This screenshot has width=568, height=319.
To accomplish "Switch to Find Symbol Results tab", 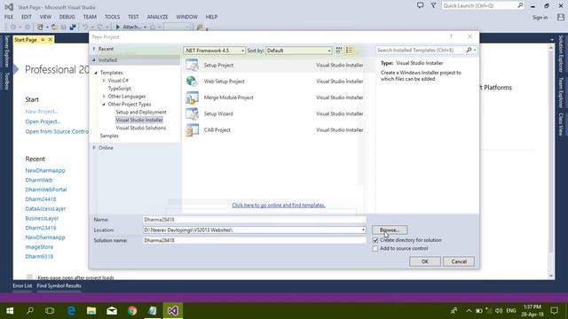I will 59,285.
